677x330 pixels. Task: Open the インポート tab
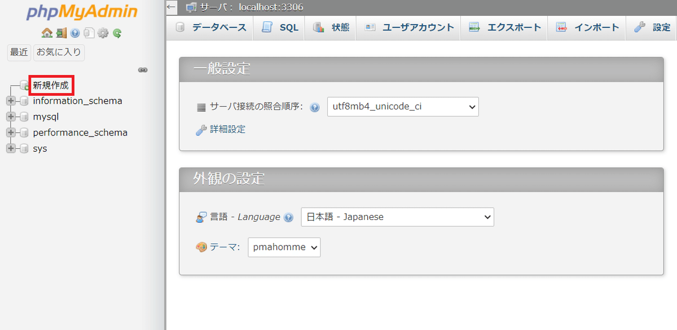point(587,28)
